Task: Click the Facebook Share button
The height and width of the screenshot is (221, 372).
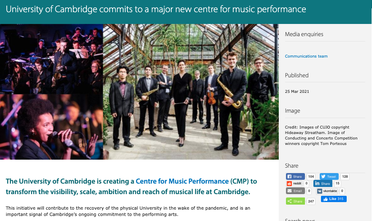Action: pyautogui.click(x=295, y=176)
